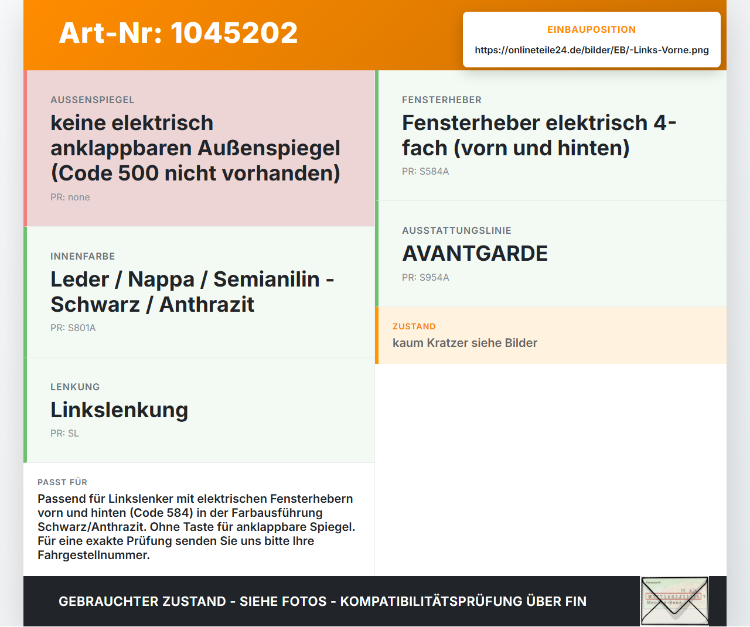Select the AVANTGARDE heading

(475, 253)
